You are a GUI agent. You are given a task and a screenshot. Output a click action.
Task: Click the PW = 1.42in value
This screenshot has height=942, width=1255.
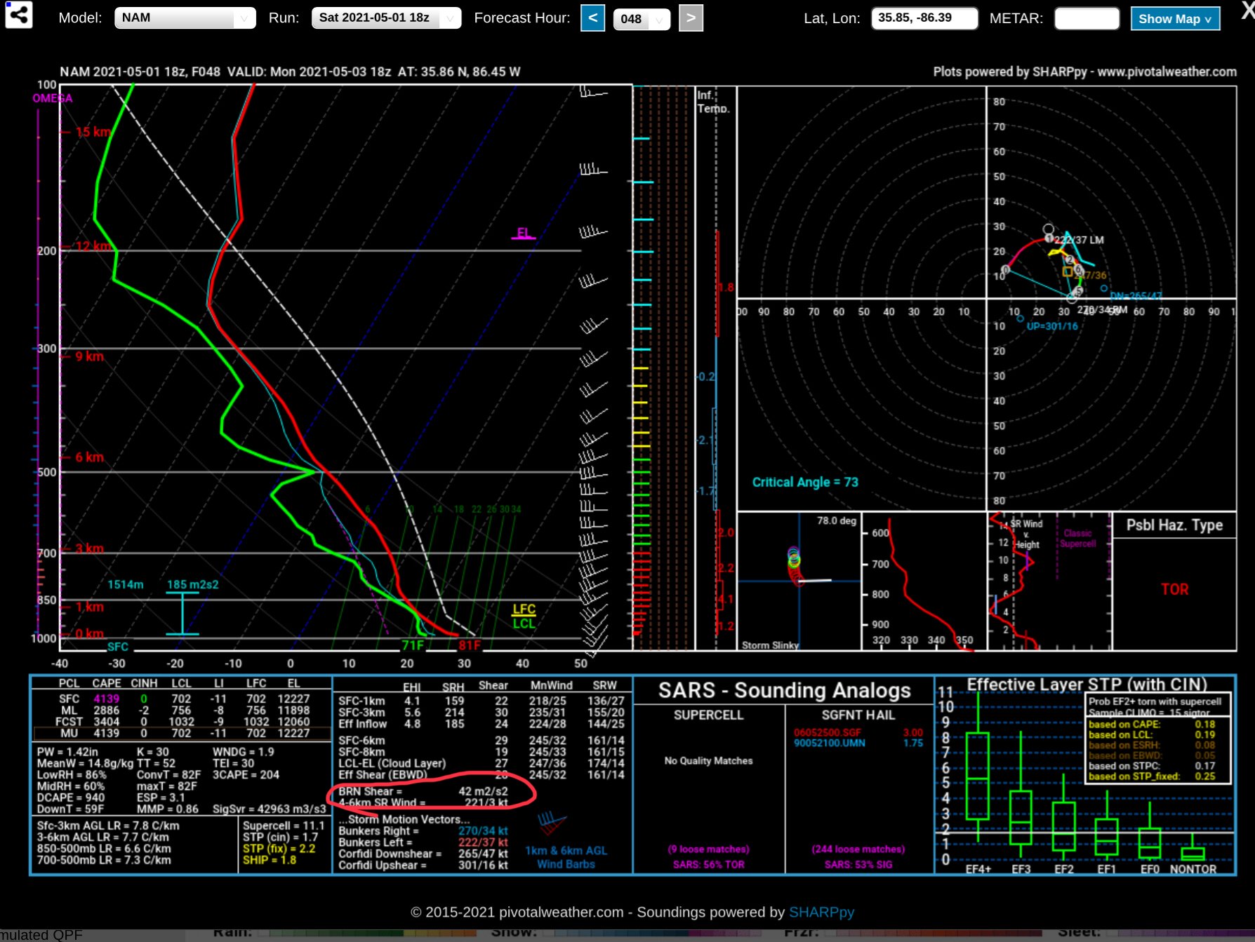[x=67, y=752]
